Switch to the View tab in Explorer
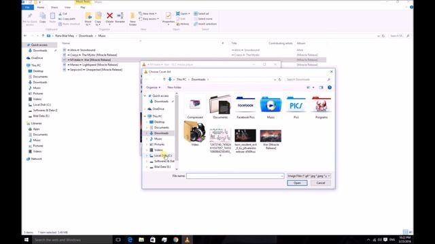The image size is (435, 244). [67, 7]
